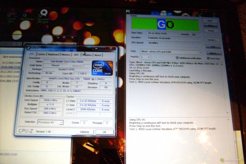
Task: Open the Priority dropdown
Action: point(145,57)
